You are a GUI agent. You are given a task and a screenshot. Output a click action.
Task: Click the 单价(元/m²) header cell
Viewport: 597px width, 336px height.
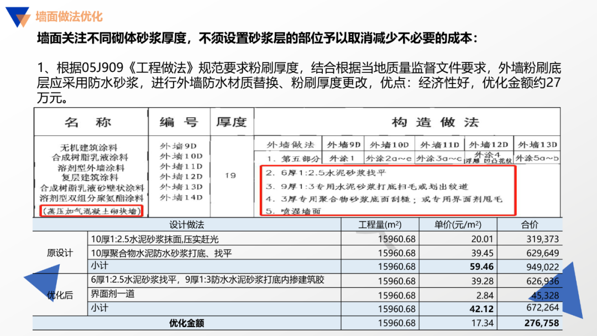(x=458, y=225)
